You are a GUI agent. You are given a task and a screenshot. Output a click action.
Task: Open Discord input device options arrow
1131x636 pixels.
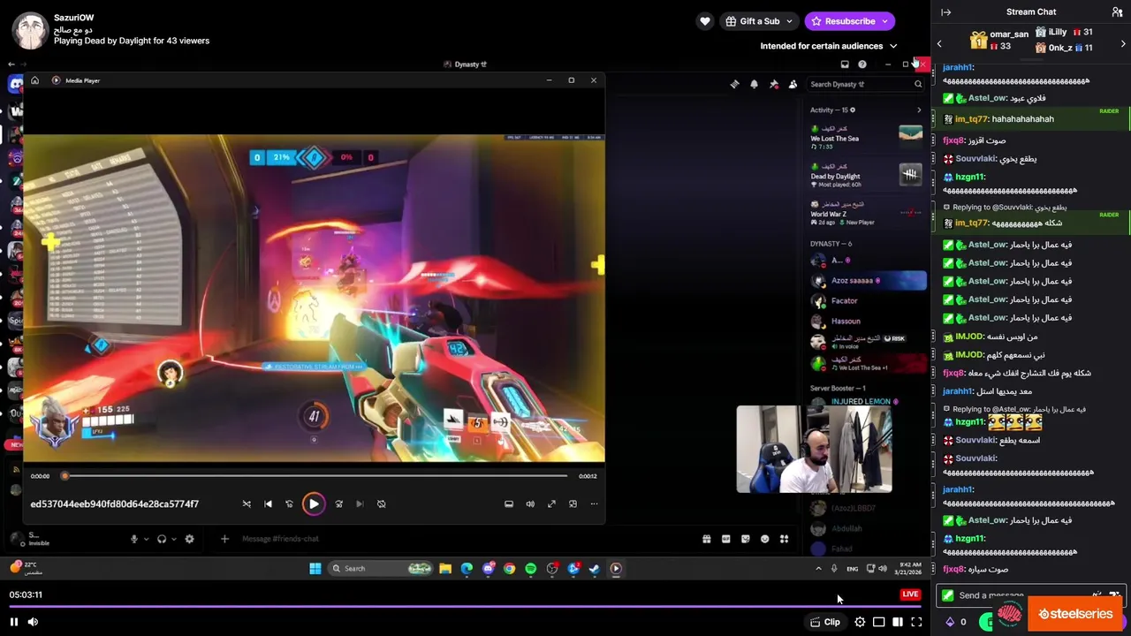coord(146,540)
